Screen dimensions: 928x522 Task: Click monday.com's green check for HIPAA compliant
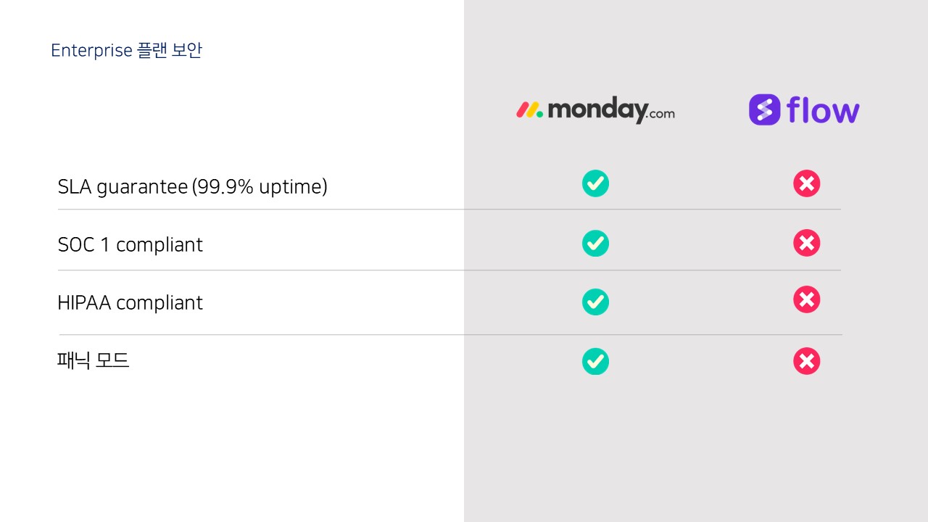tap(595, 302)
